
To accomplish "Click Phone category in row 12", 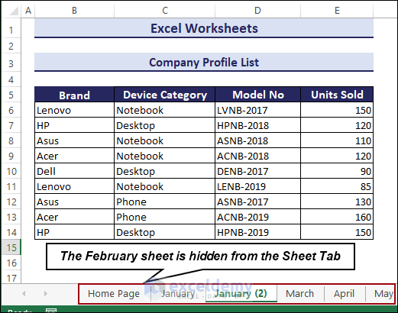I will click(x=165, y=202).
